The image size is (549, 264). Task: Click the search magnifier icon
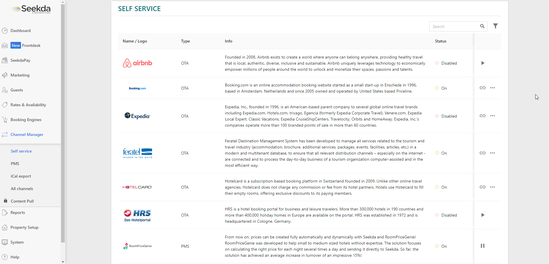pos(482,26)
